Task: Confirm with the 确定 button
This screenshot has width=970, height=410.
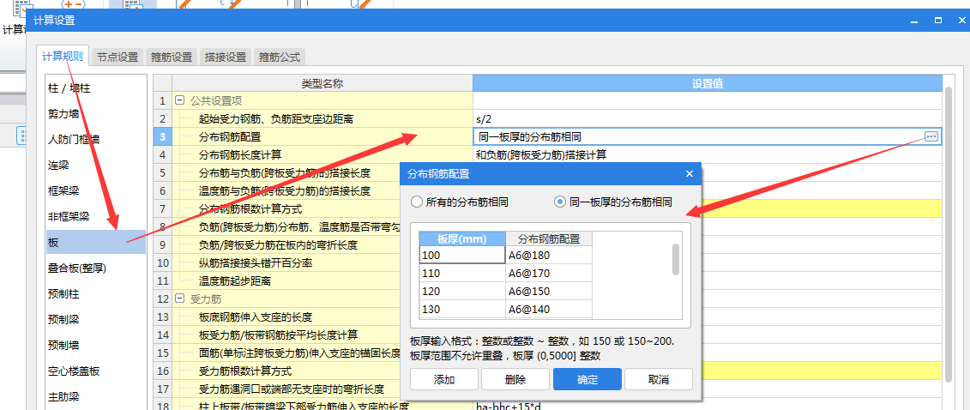Action: pyautogui.click(x=587, y=380)
